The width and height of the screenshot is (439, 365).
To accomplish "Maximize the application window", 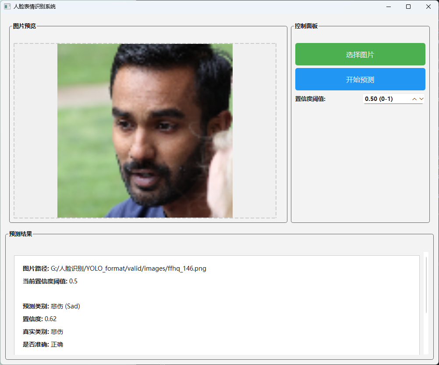I will tap(408, 7).
